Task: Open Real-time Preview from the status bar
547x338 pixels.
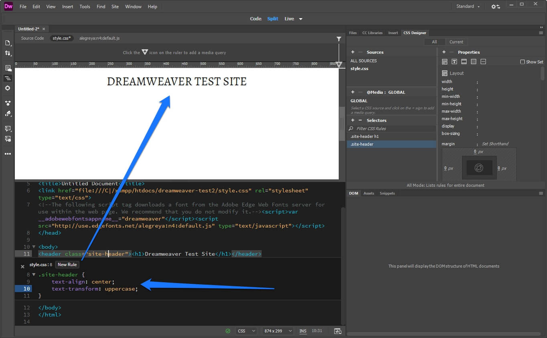Action: pos(337,331)
